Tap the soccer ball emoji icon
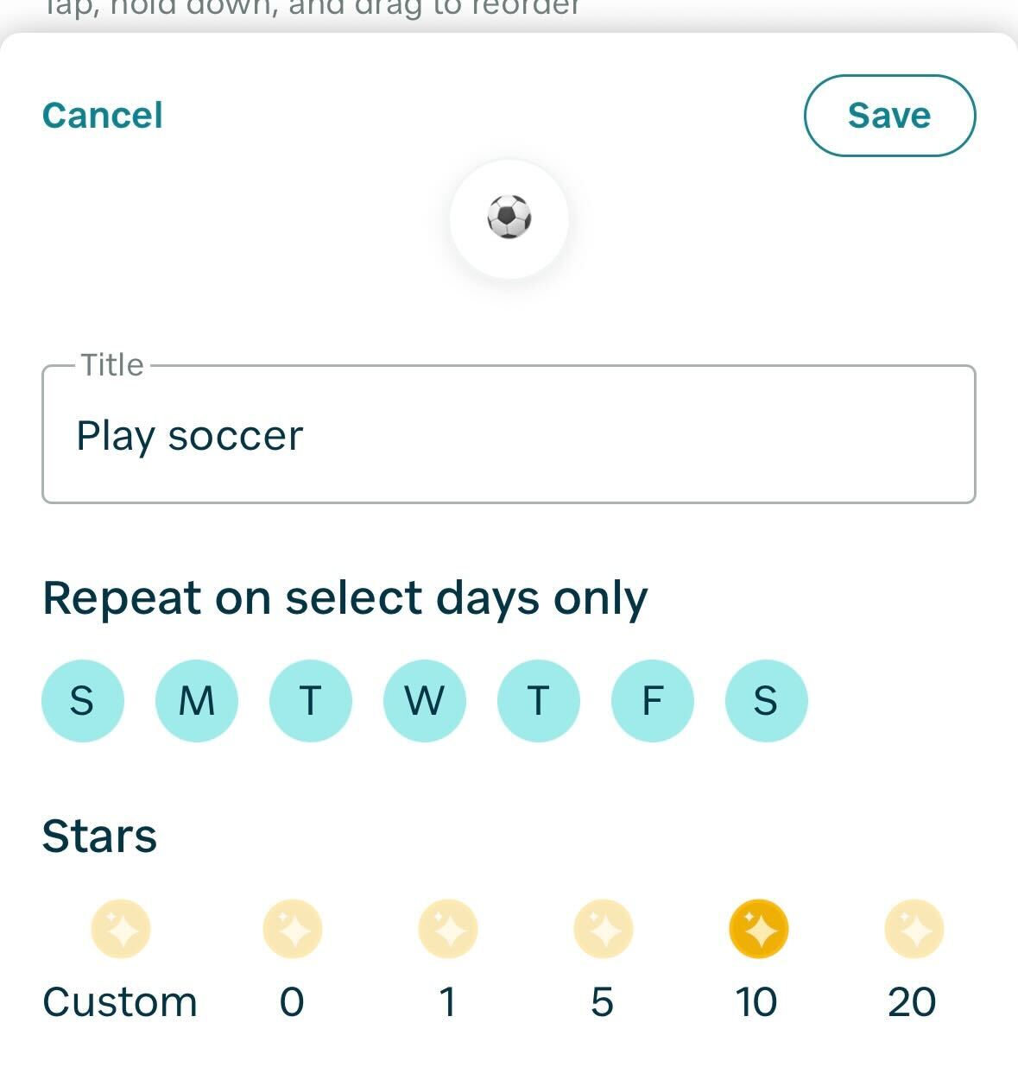Viewport: 1018px width, 1086px height. coord(509,218)
